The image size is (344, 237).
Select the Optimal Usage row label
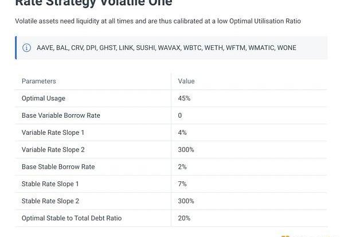(x=44, y=98)
